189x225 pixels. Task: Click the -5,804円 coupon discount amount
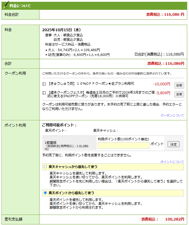tap(163, 93)
